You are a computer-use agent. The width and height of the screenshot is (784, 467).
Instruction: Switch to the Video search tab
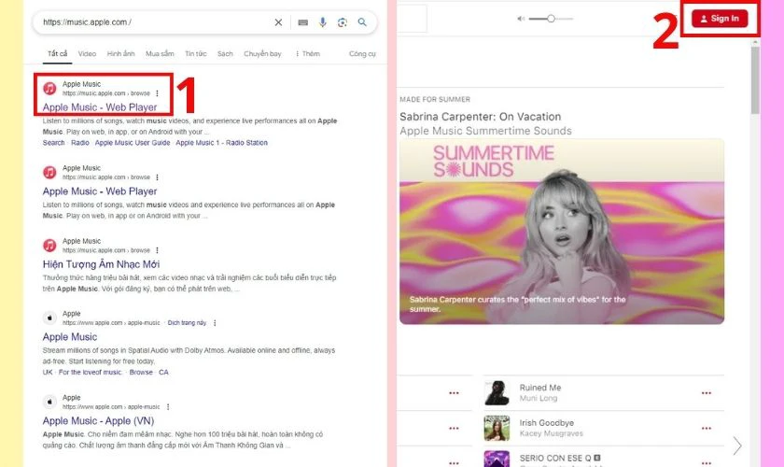click(87, 53)
